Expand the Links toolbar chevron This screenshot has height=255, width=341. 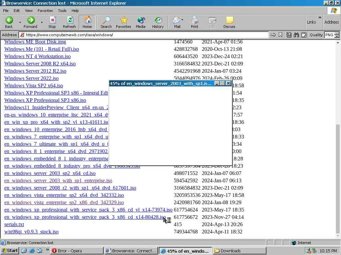click(320, 18)
